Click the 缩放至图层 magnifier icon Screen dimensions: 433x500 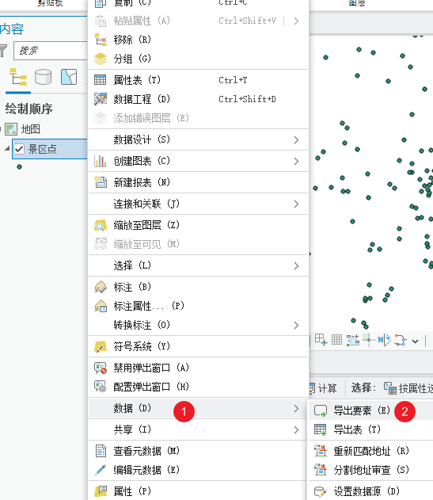(101, 226)
